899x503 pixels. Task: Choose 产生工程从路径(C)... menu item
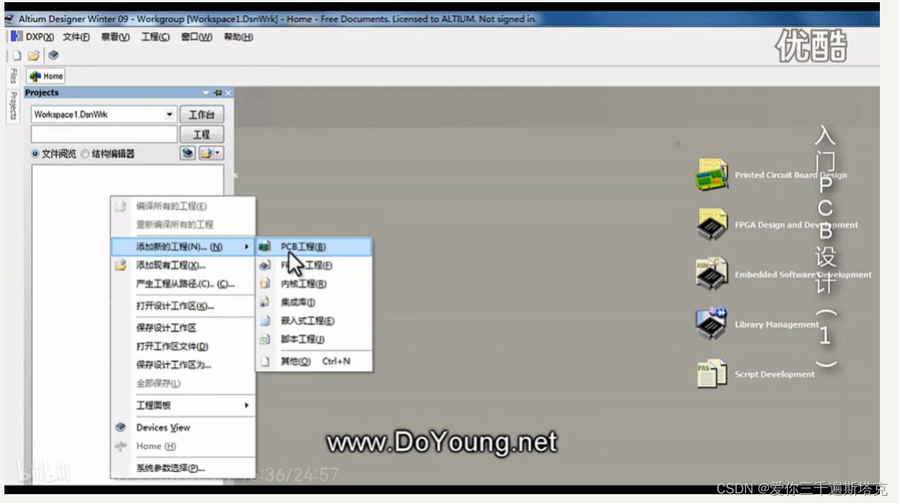click(x=182, y=284)
